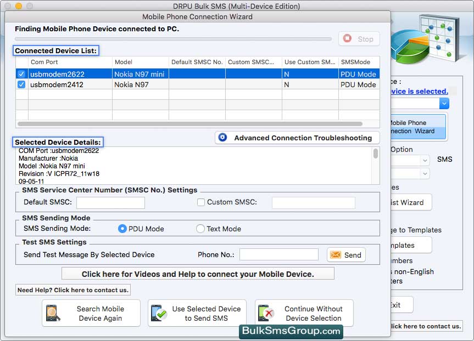Click the Use Custom SM... column header

[310, 62]
